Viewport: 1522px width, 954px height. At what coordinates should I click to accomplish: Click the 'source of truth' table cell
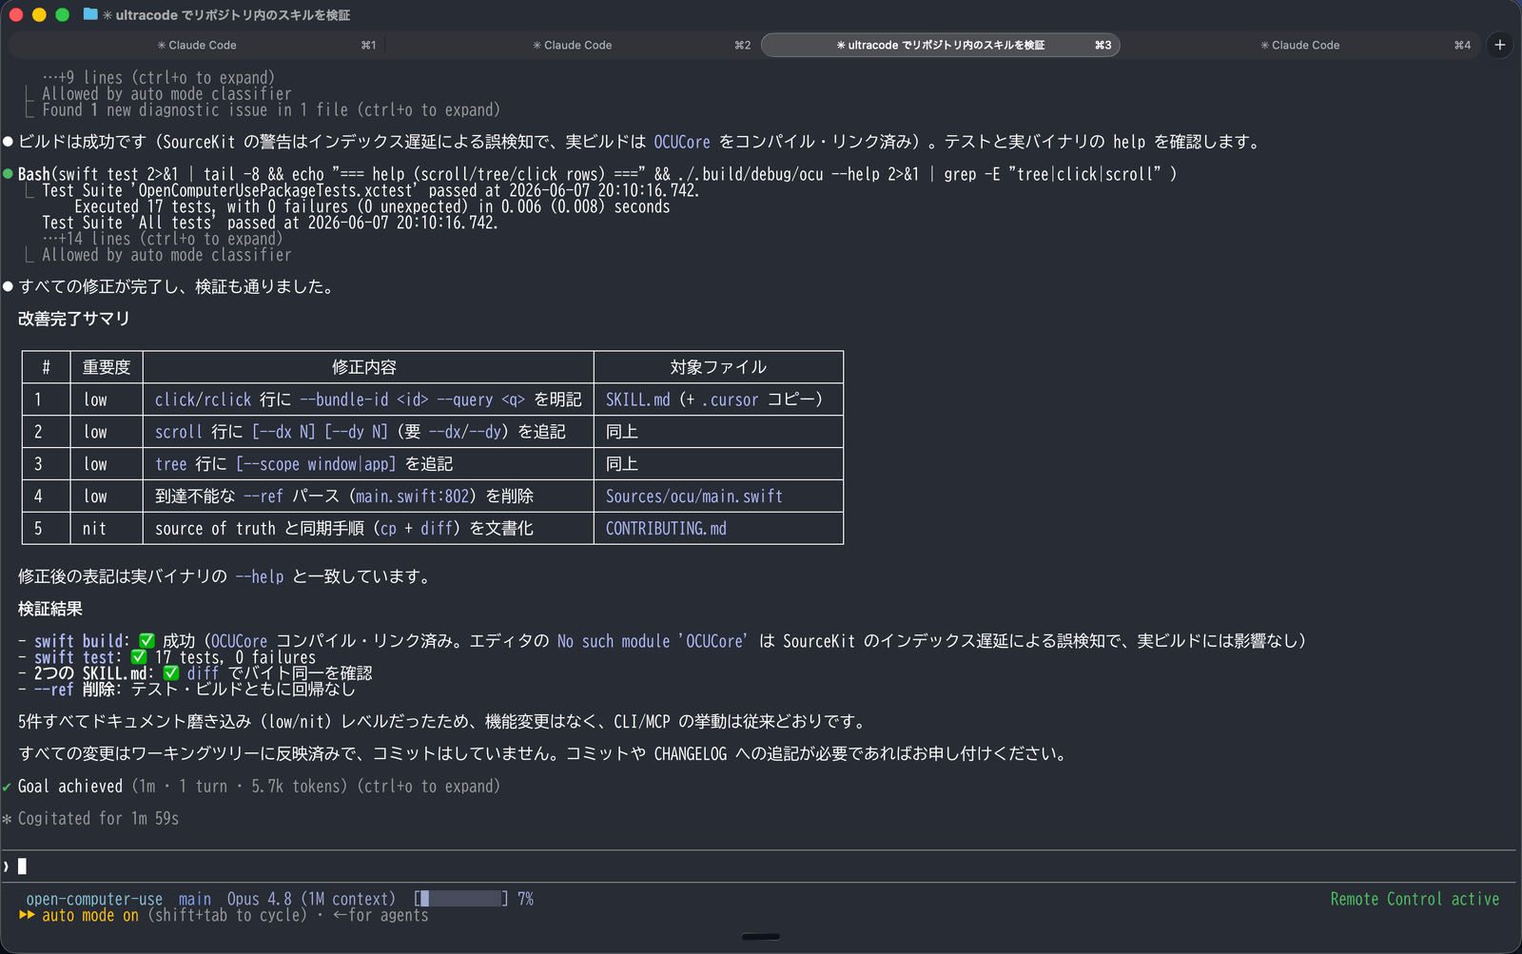(368, 528)
